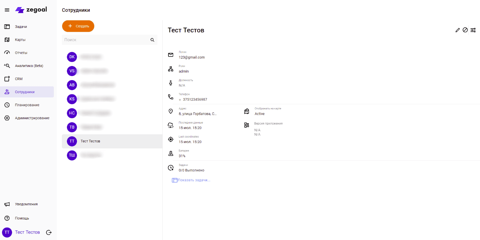Open Помощь help item
Image resolution: width=480 pixels, height=240 pixels.
coord(22,218)
